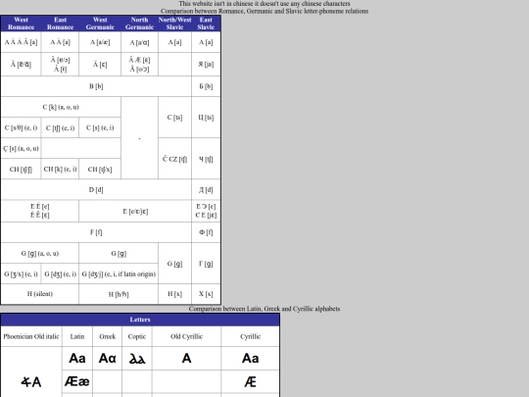
Task: Click the 'Ц [ts]' cell
Action: coord(206,118)
